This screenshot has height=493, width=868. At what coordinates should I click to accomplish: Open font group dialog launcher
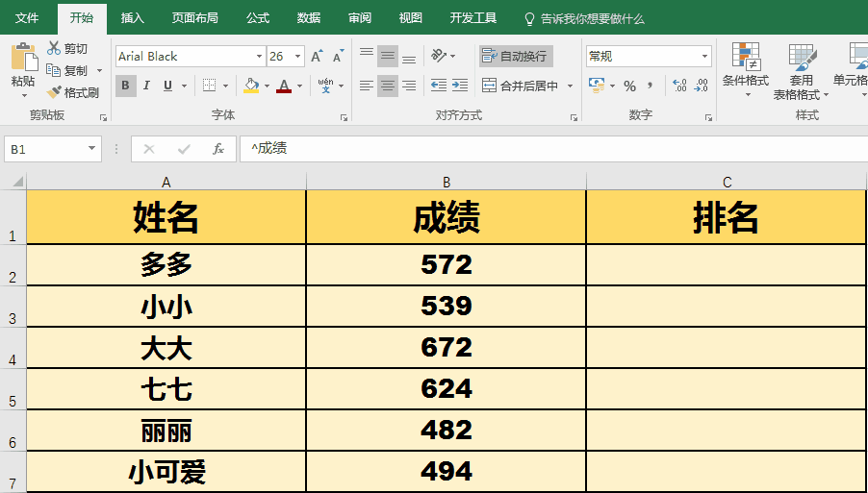click(344, 117)
